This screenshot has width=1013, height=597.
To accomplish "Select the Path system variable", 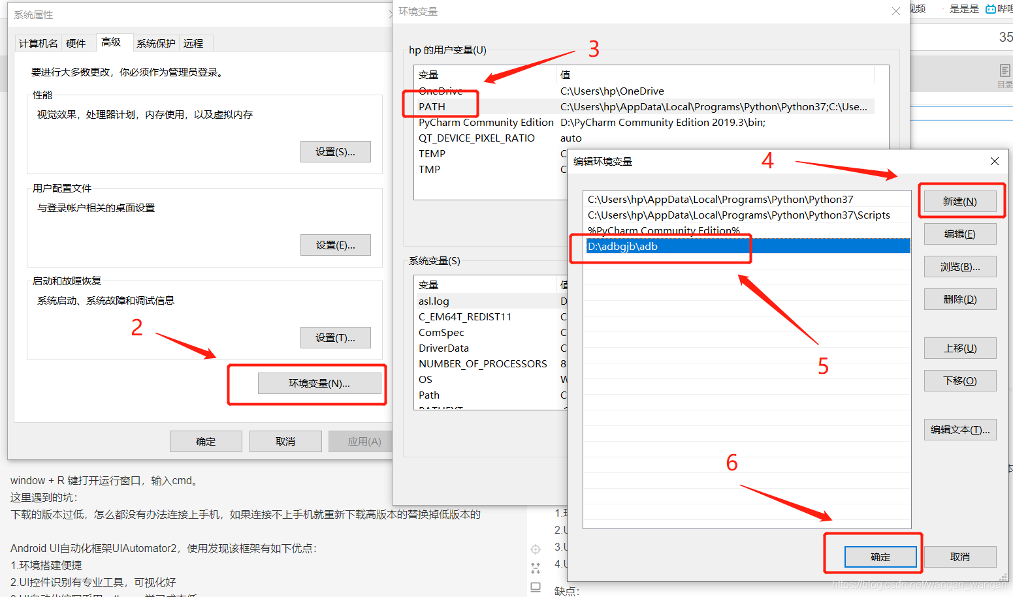I will pos(491,395).
